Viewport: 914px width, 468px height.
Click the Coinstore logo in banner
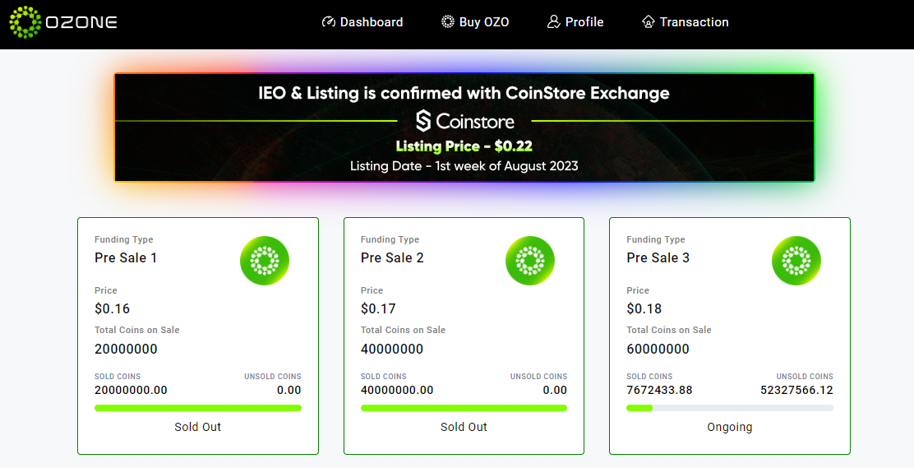pos(464,122)
